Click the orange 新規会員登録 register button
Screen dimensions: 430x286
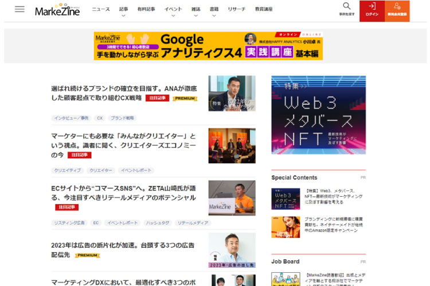[397, 11]
